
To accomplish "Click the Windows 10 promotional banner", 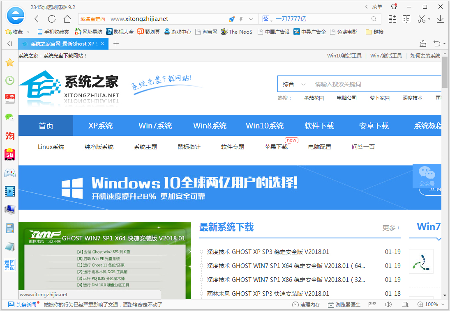I will click(x=230, y=188).
